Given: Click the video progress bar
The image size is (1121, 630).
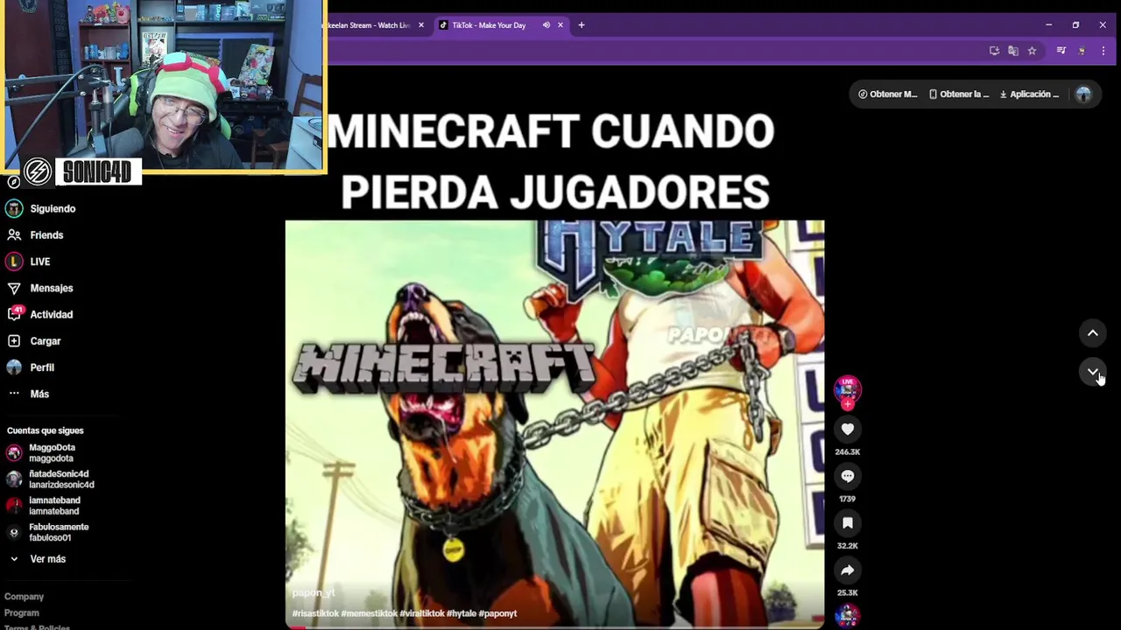Looking at the screenshot, I should point(554,627).
